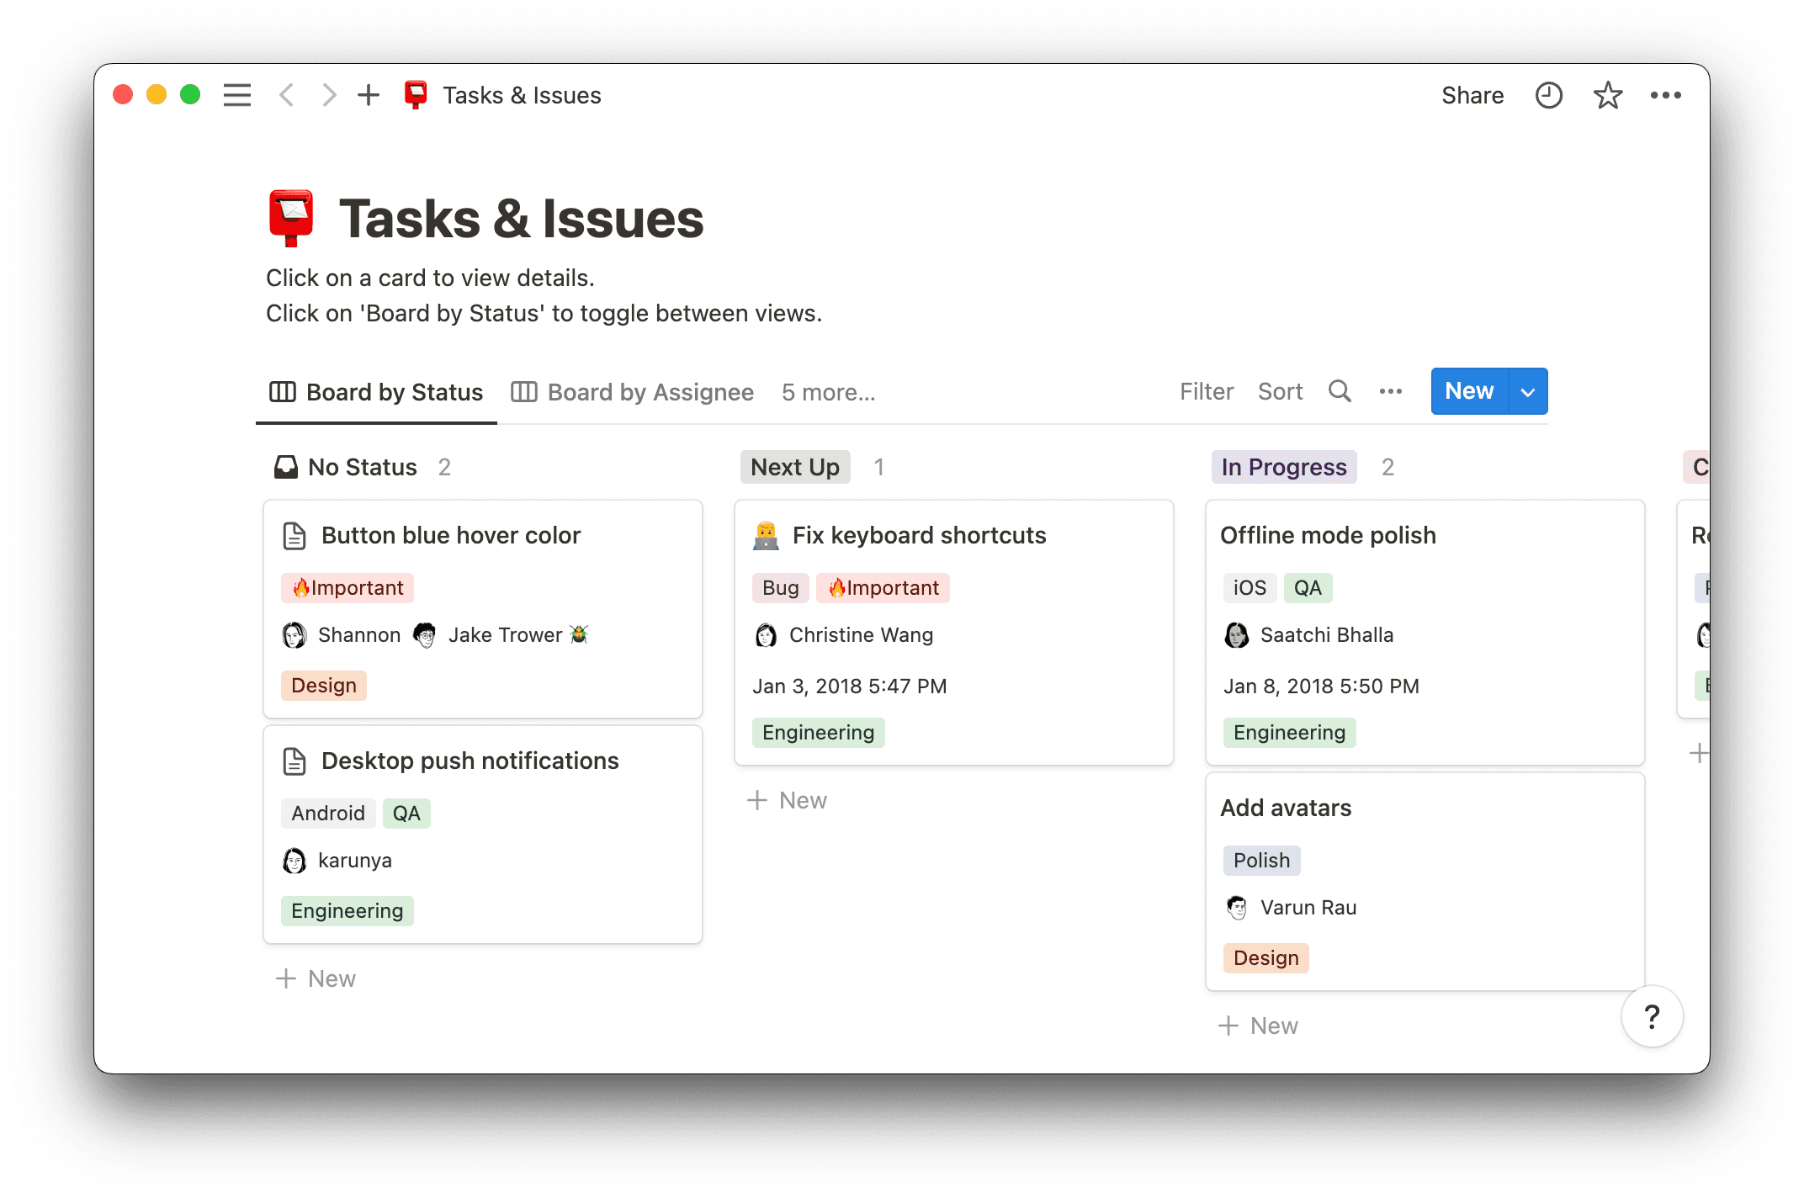
Task: Select the Board by Status tab
Action: (x=394, y=392)
